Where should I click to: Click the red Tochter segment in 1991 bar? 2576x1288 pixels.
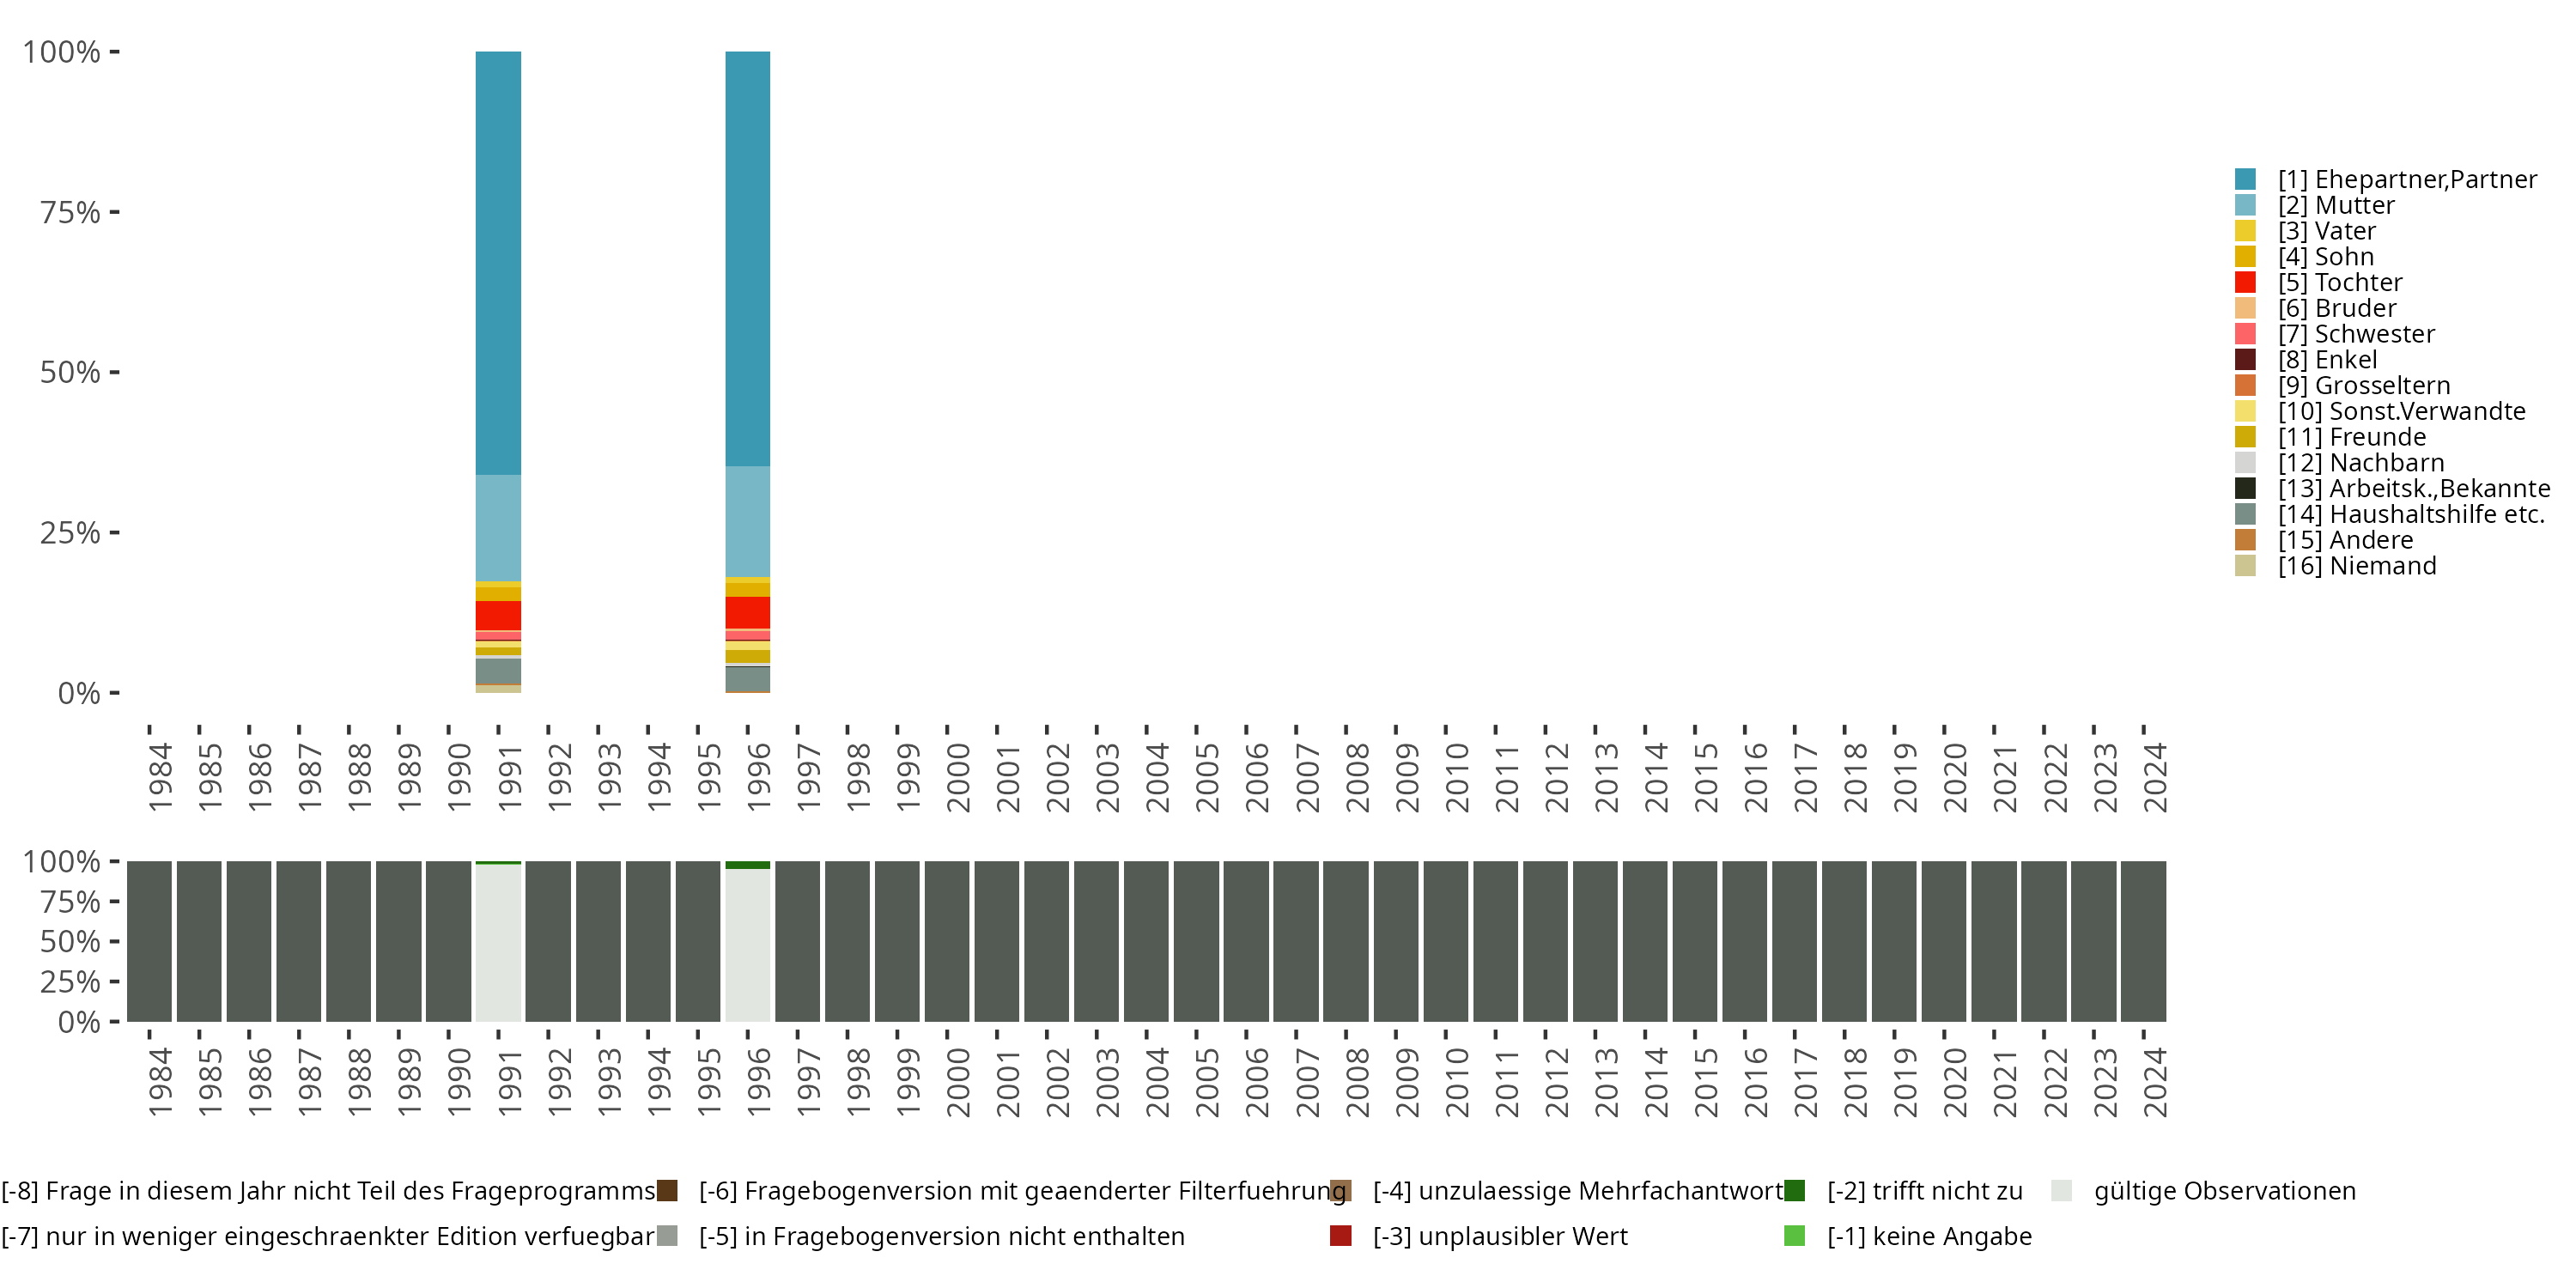498,615
